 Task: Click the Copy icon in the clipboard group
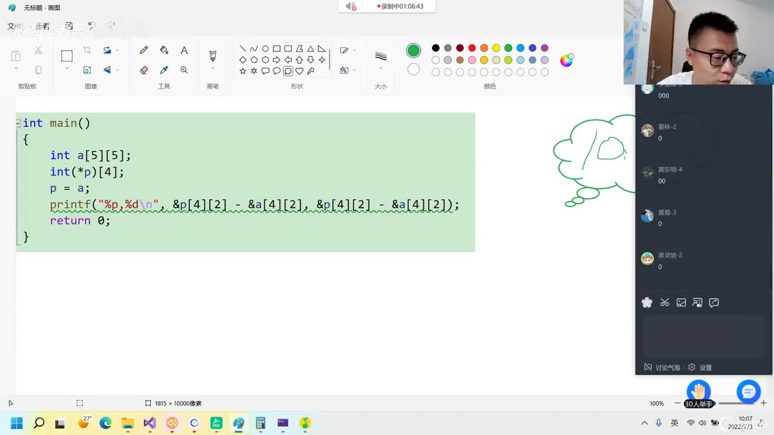pos(38,70)
